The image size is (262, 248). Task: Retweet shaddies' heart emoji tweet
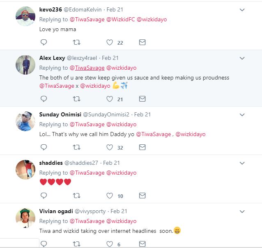point(76,196)
